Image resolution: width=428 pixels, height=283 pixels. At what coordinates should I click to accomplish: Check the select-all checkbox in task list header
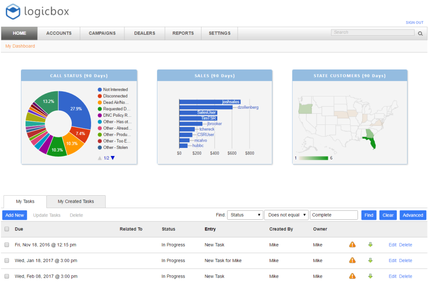click(8, 229)
